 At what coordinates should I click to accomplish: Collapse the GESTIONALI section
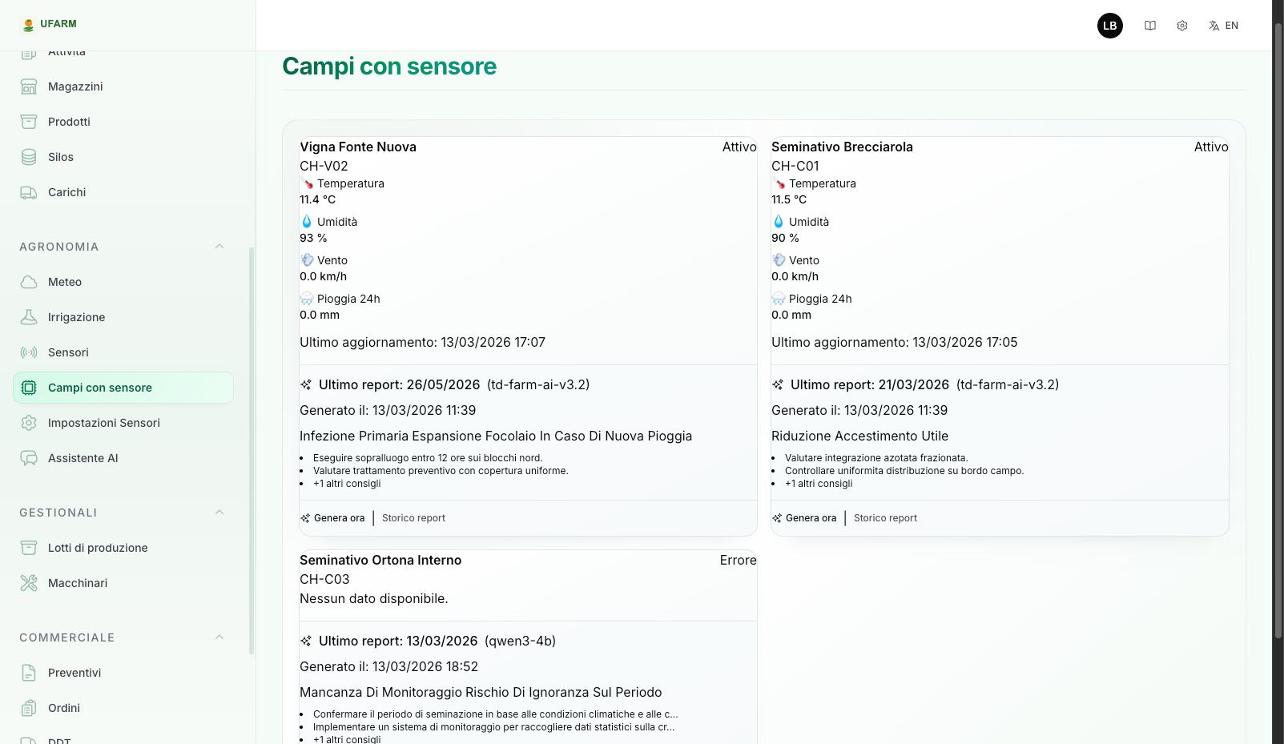219,513
